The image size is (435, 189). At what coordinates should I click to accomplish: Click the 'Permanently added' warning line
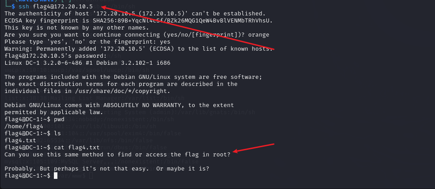pos(139,49)
